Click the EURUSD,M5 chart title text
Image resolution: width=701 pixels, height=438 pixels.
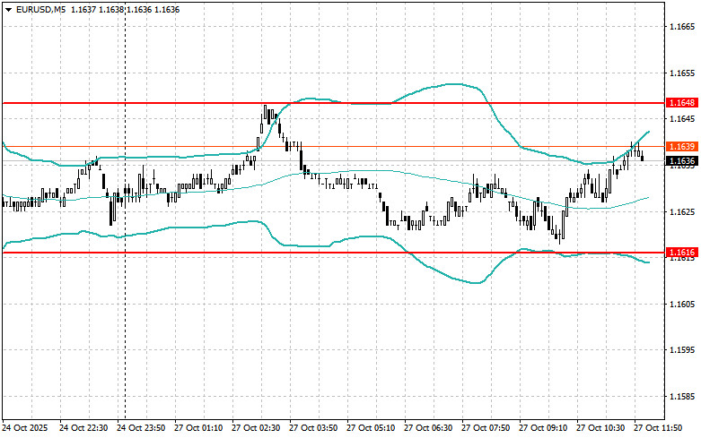[x=40, y=9]
